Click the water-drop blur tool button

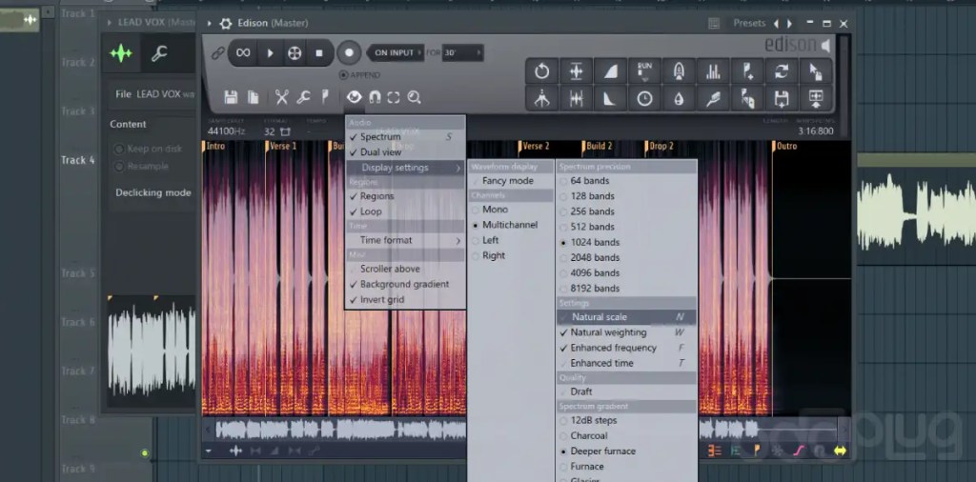679,98
